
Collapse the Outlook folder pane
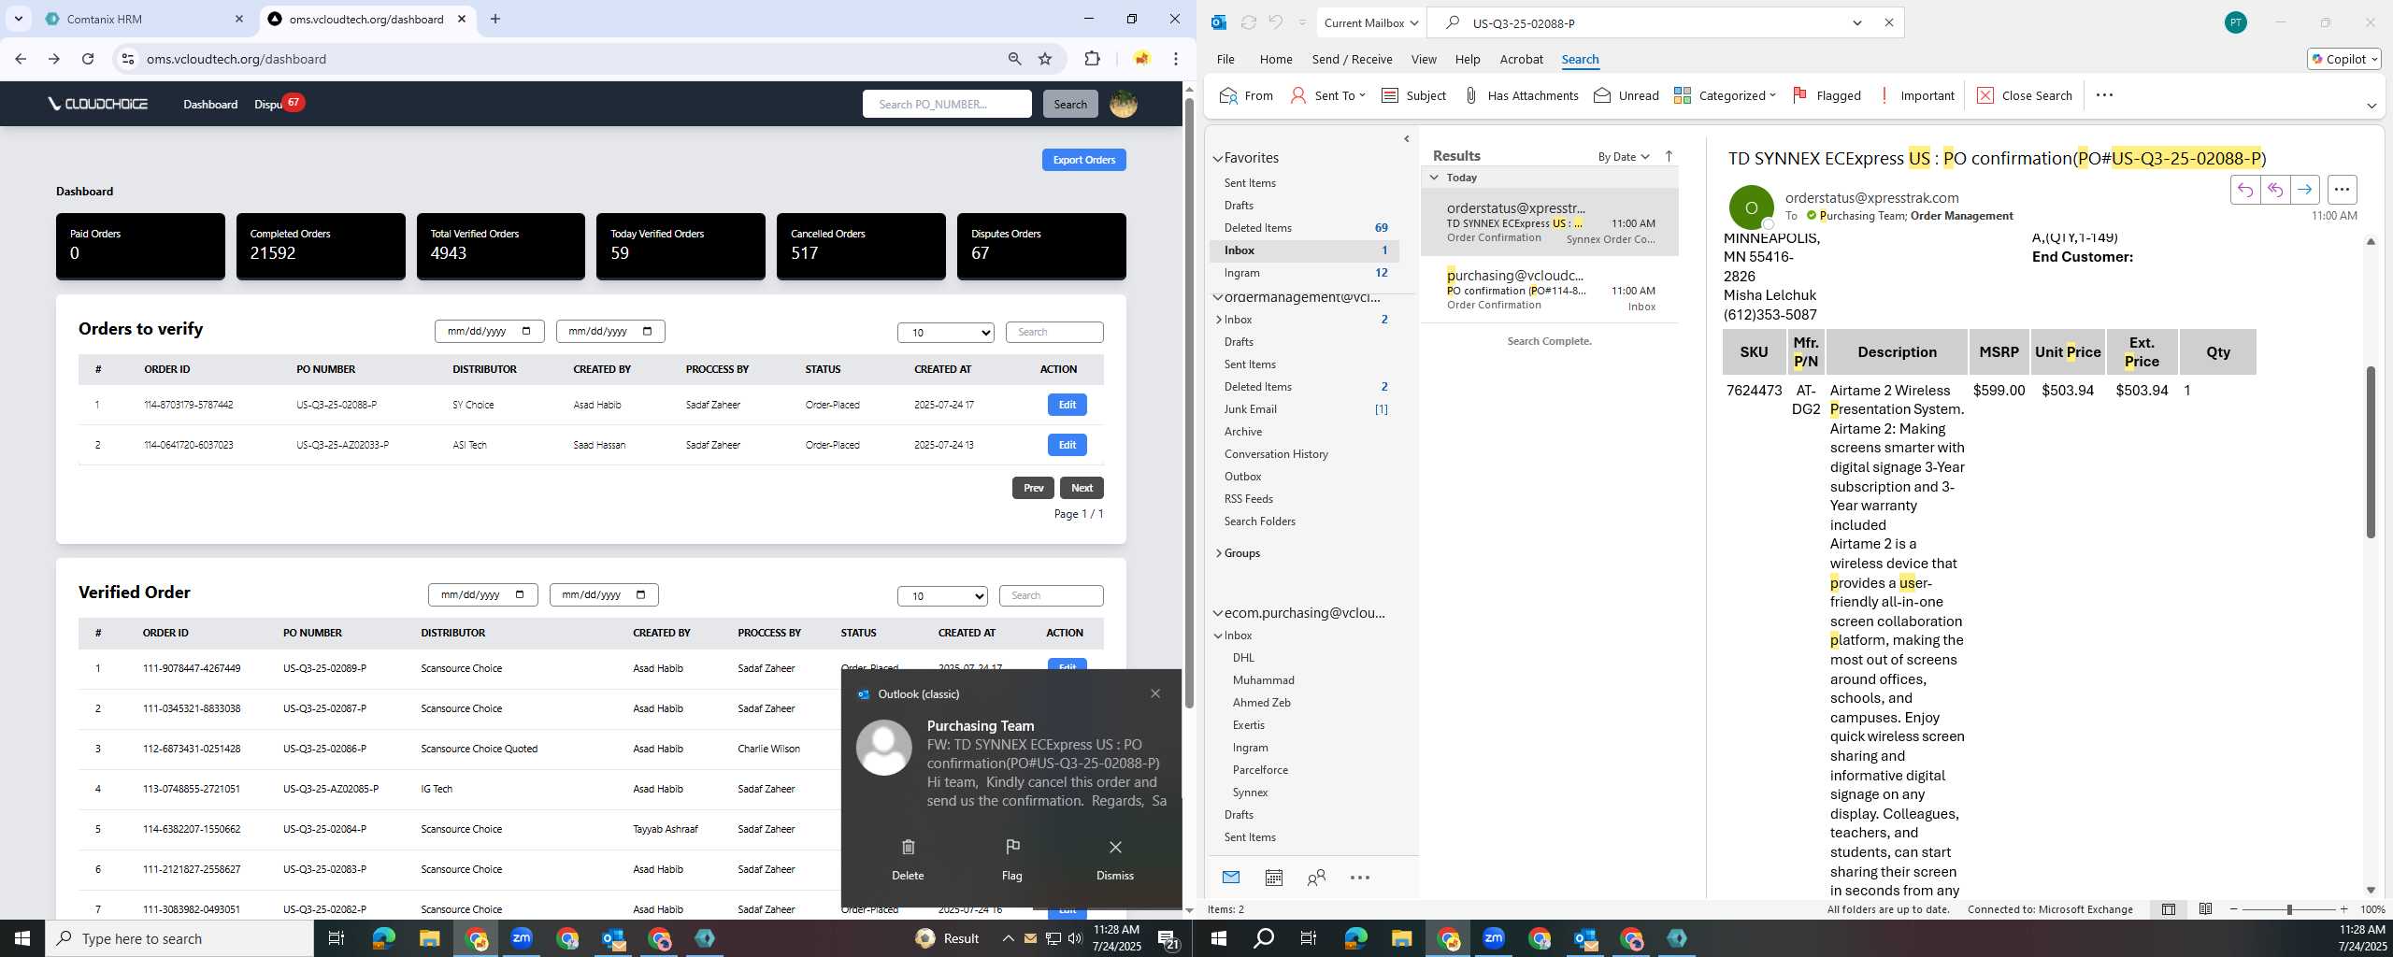(1407, 139)
